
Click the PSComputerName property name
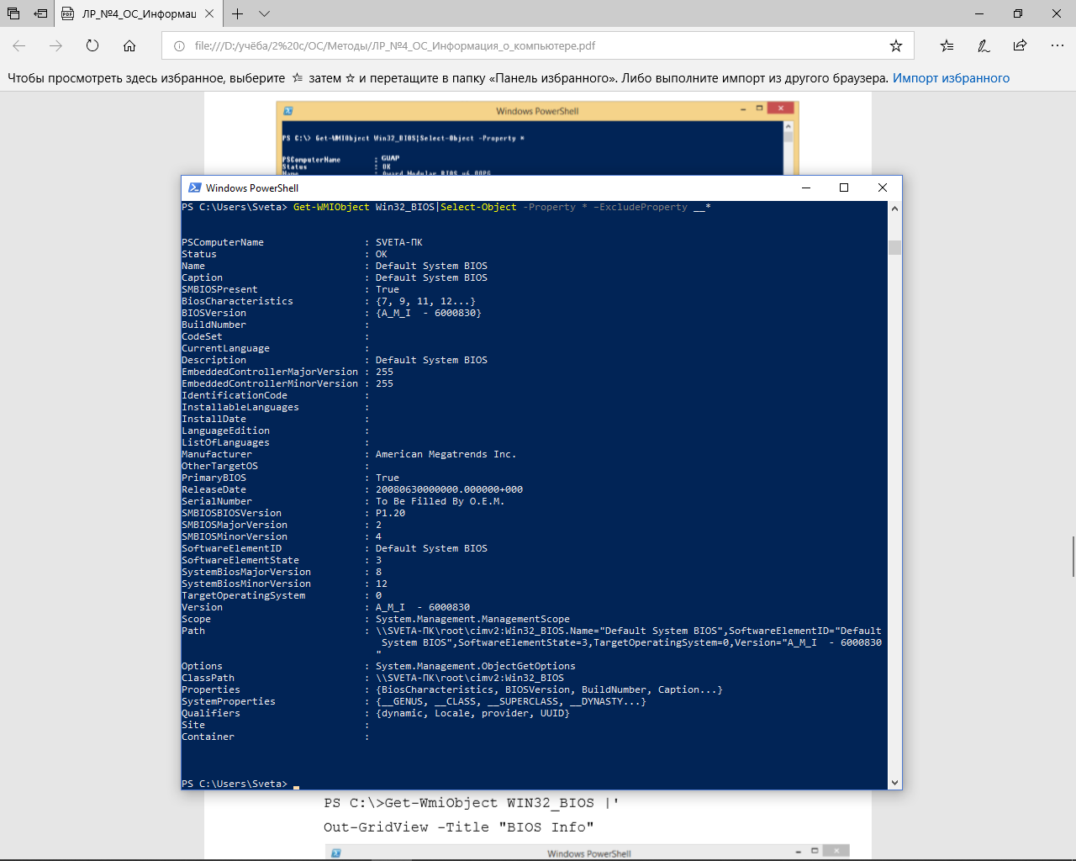(223, 242)
